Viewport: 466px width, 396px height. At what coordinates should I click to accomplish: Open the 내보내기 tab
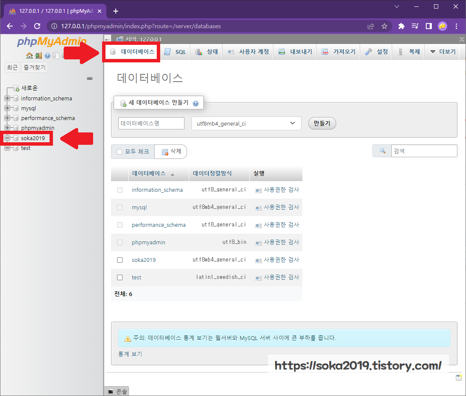click(x=296, y=52)
